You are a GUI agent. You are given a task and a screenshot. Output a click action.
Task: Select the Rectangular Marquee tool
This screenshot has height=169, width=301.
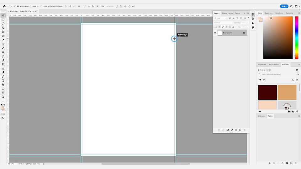click(x=3, y=19)
